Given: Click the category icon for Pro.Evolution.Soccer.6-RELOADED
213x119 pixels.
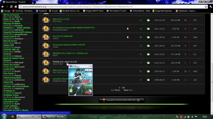Looking at the screenshot, I should click(x=46, y=29).
